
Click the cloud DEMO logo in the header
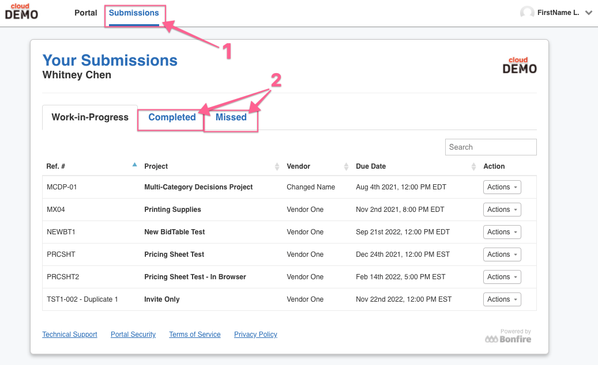[x=21, y=12]
